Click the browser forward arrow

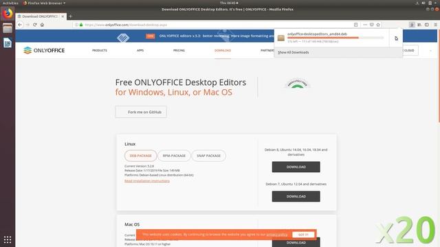tap(27, 25)
